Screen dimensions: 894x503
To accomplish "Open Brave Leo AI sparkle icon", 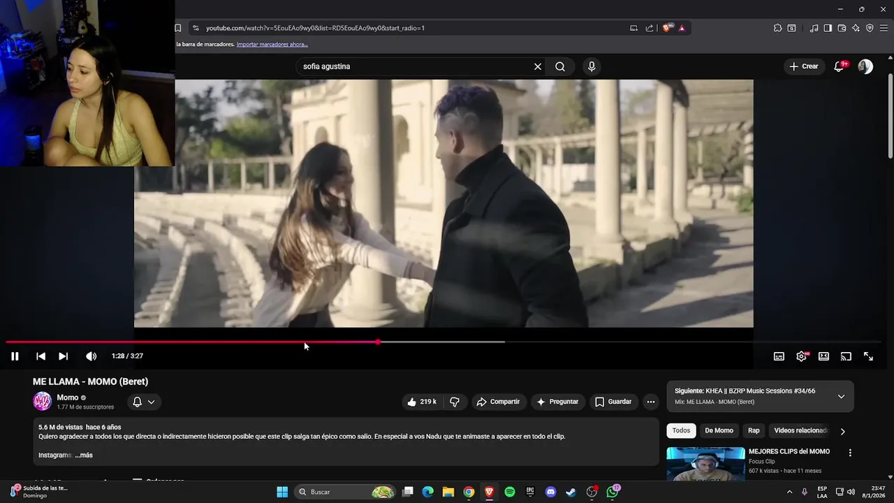I will pos(856,28).
